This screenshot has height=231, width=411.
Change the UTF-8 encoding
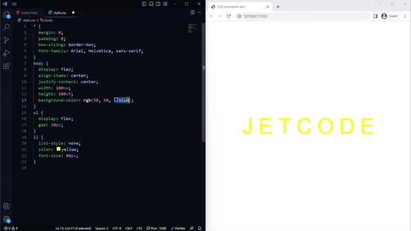117,228
